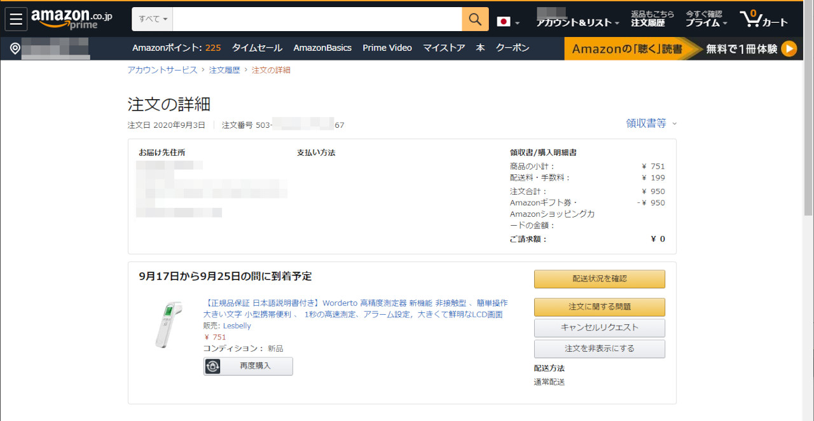Click the キャンセルリクエスト button
The width and height of the screenshot is (814, 421).
point(600,328)
